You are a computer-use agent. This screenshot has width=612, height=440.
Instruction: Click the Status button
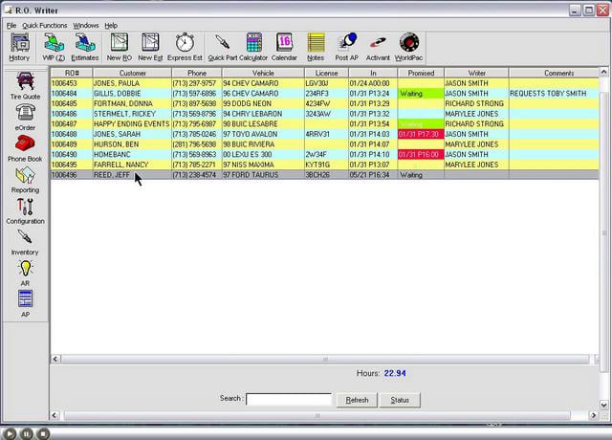tap(400, 400)
